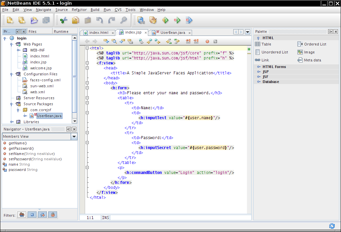Open the editor document list dropdown arrow
Image resolution: width=341 pixels, height=232 pixels.
248,32
